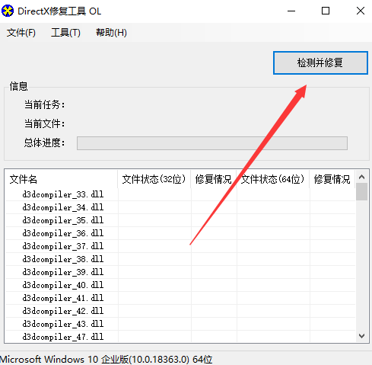Viewport: 372px width, 365px height.
Task: Close the DirectX repair tool window
Action: tap(361, 11)
